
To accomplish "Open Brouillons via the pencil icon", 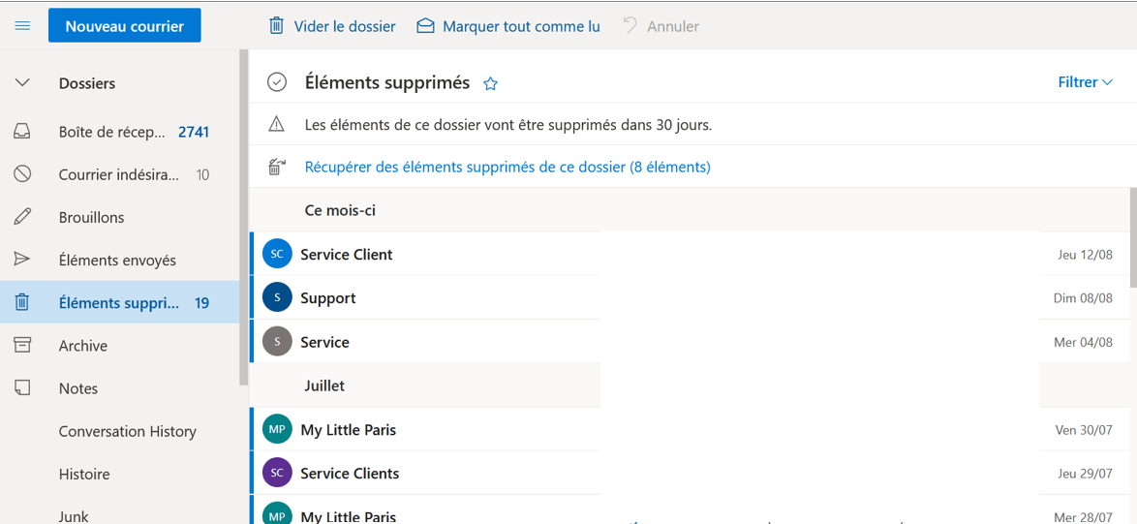I will (22, 217).
